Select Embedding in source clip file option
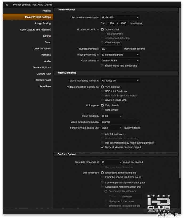The image size is (184, 218). click(x=106, y=206)
